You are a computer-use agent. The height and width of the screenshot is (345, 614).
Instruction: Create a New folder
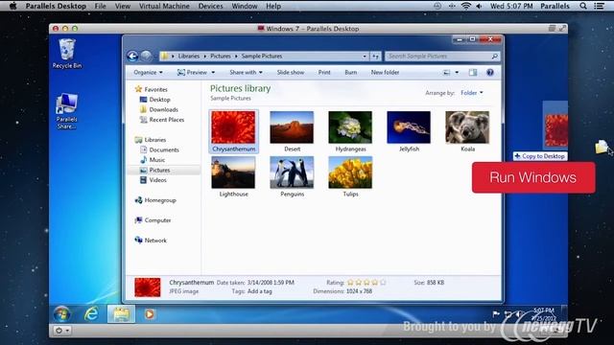click(385, 73)
